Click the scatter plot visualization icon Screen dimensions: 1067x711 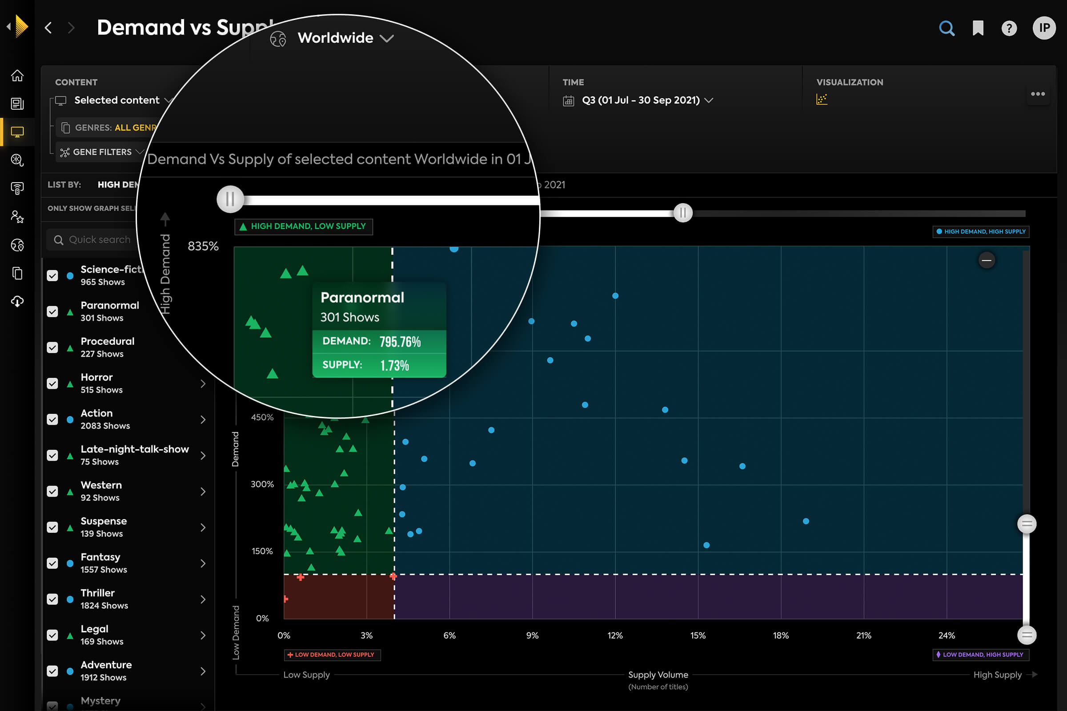point(822,99)
